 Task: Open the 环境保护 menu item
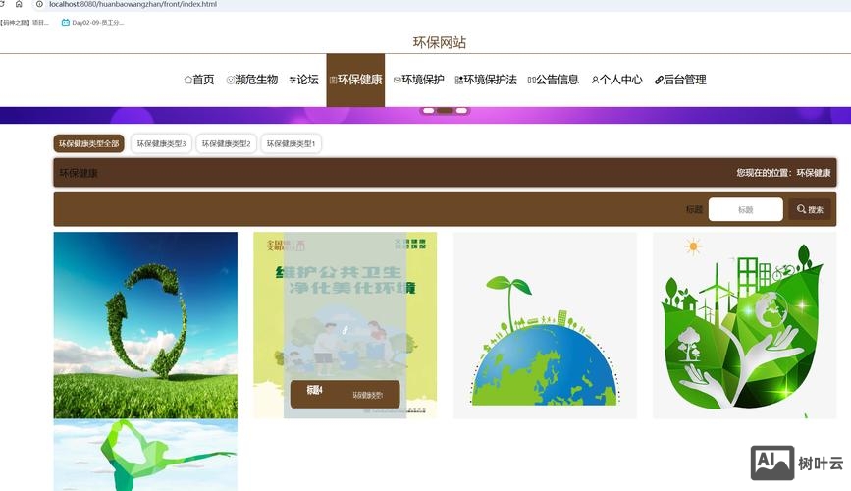418,80
